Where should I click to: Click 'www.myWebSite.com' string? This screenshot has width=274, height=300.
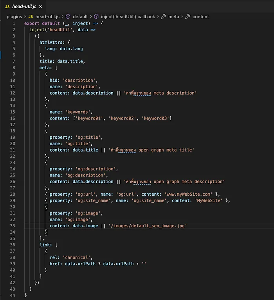pyautogui.click(x=189, y=194)
